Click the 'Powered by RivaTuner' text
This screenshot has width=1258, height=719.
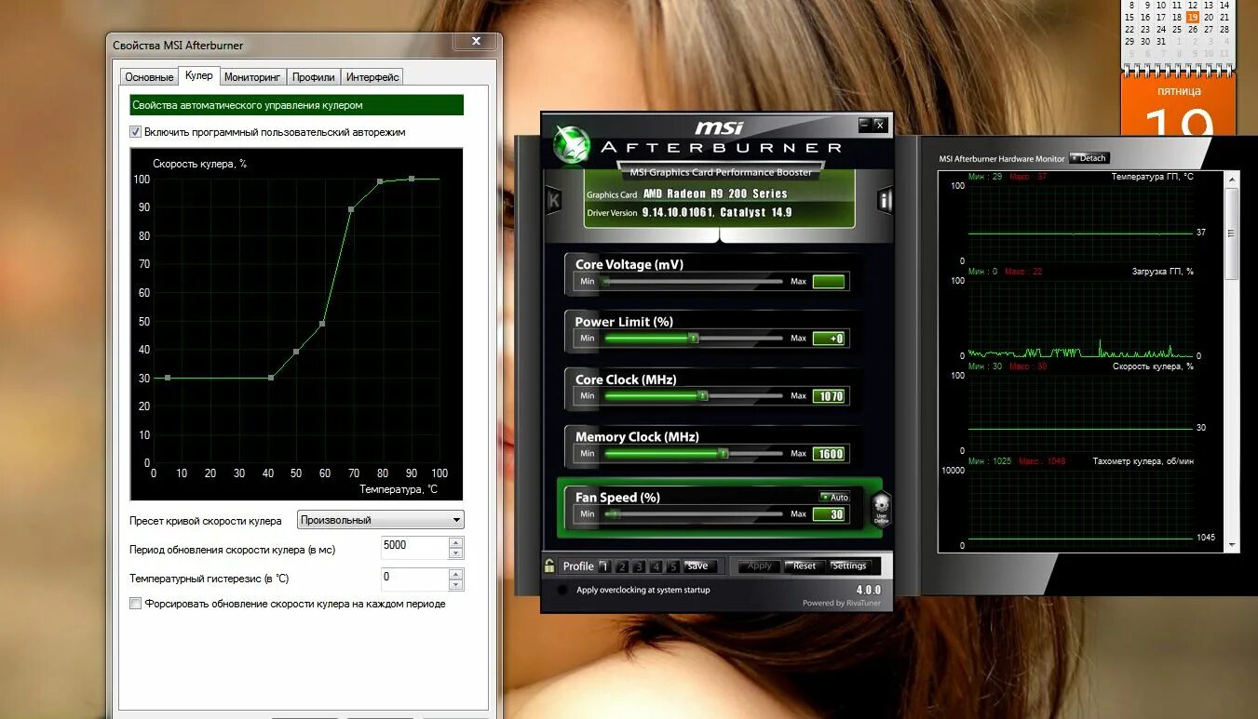click(x=841, y=603)
